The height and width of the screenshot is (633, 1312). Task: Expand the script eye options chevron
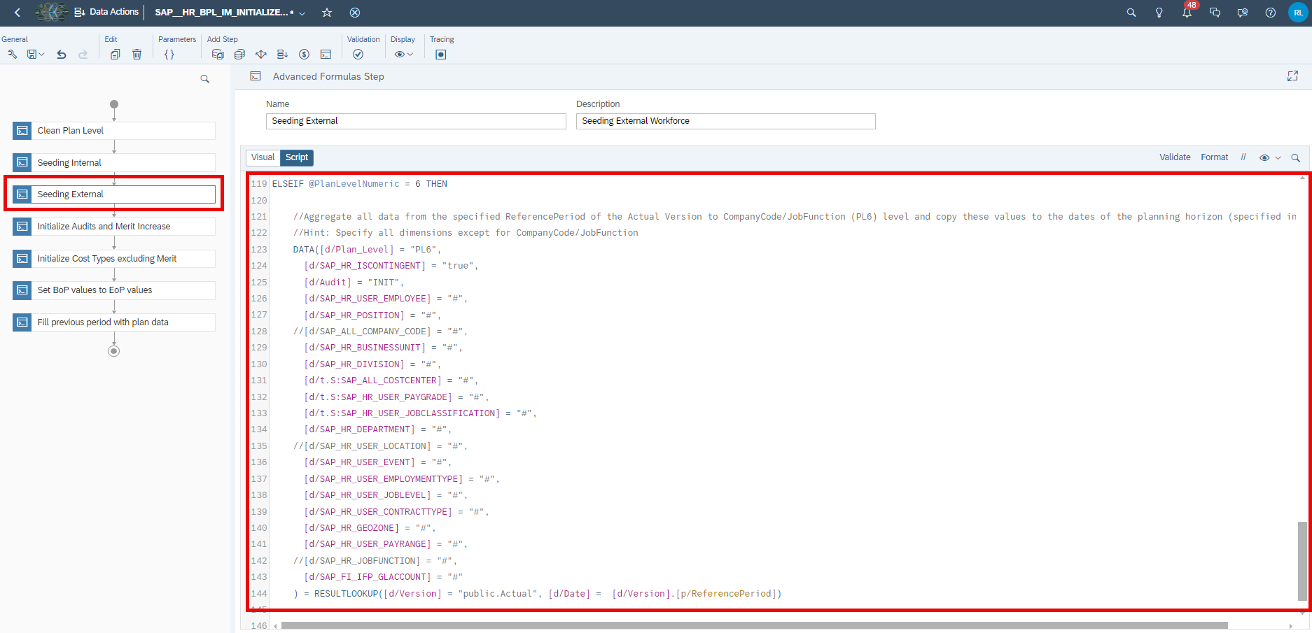1278,158
